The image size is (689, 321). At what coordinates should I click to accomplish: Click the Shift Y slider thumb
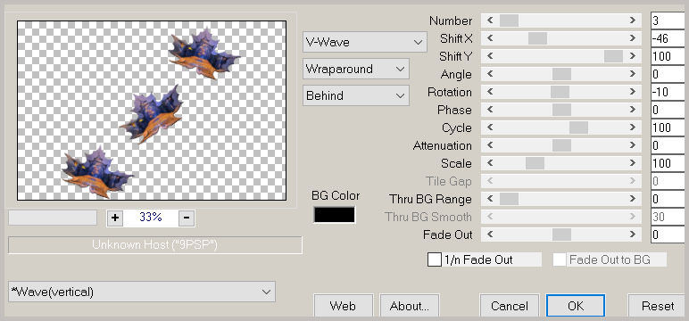coord(613,56)
